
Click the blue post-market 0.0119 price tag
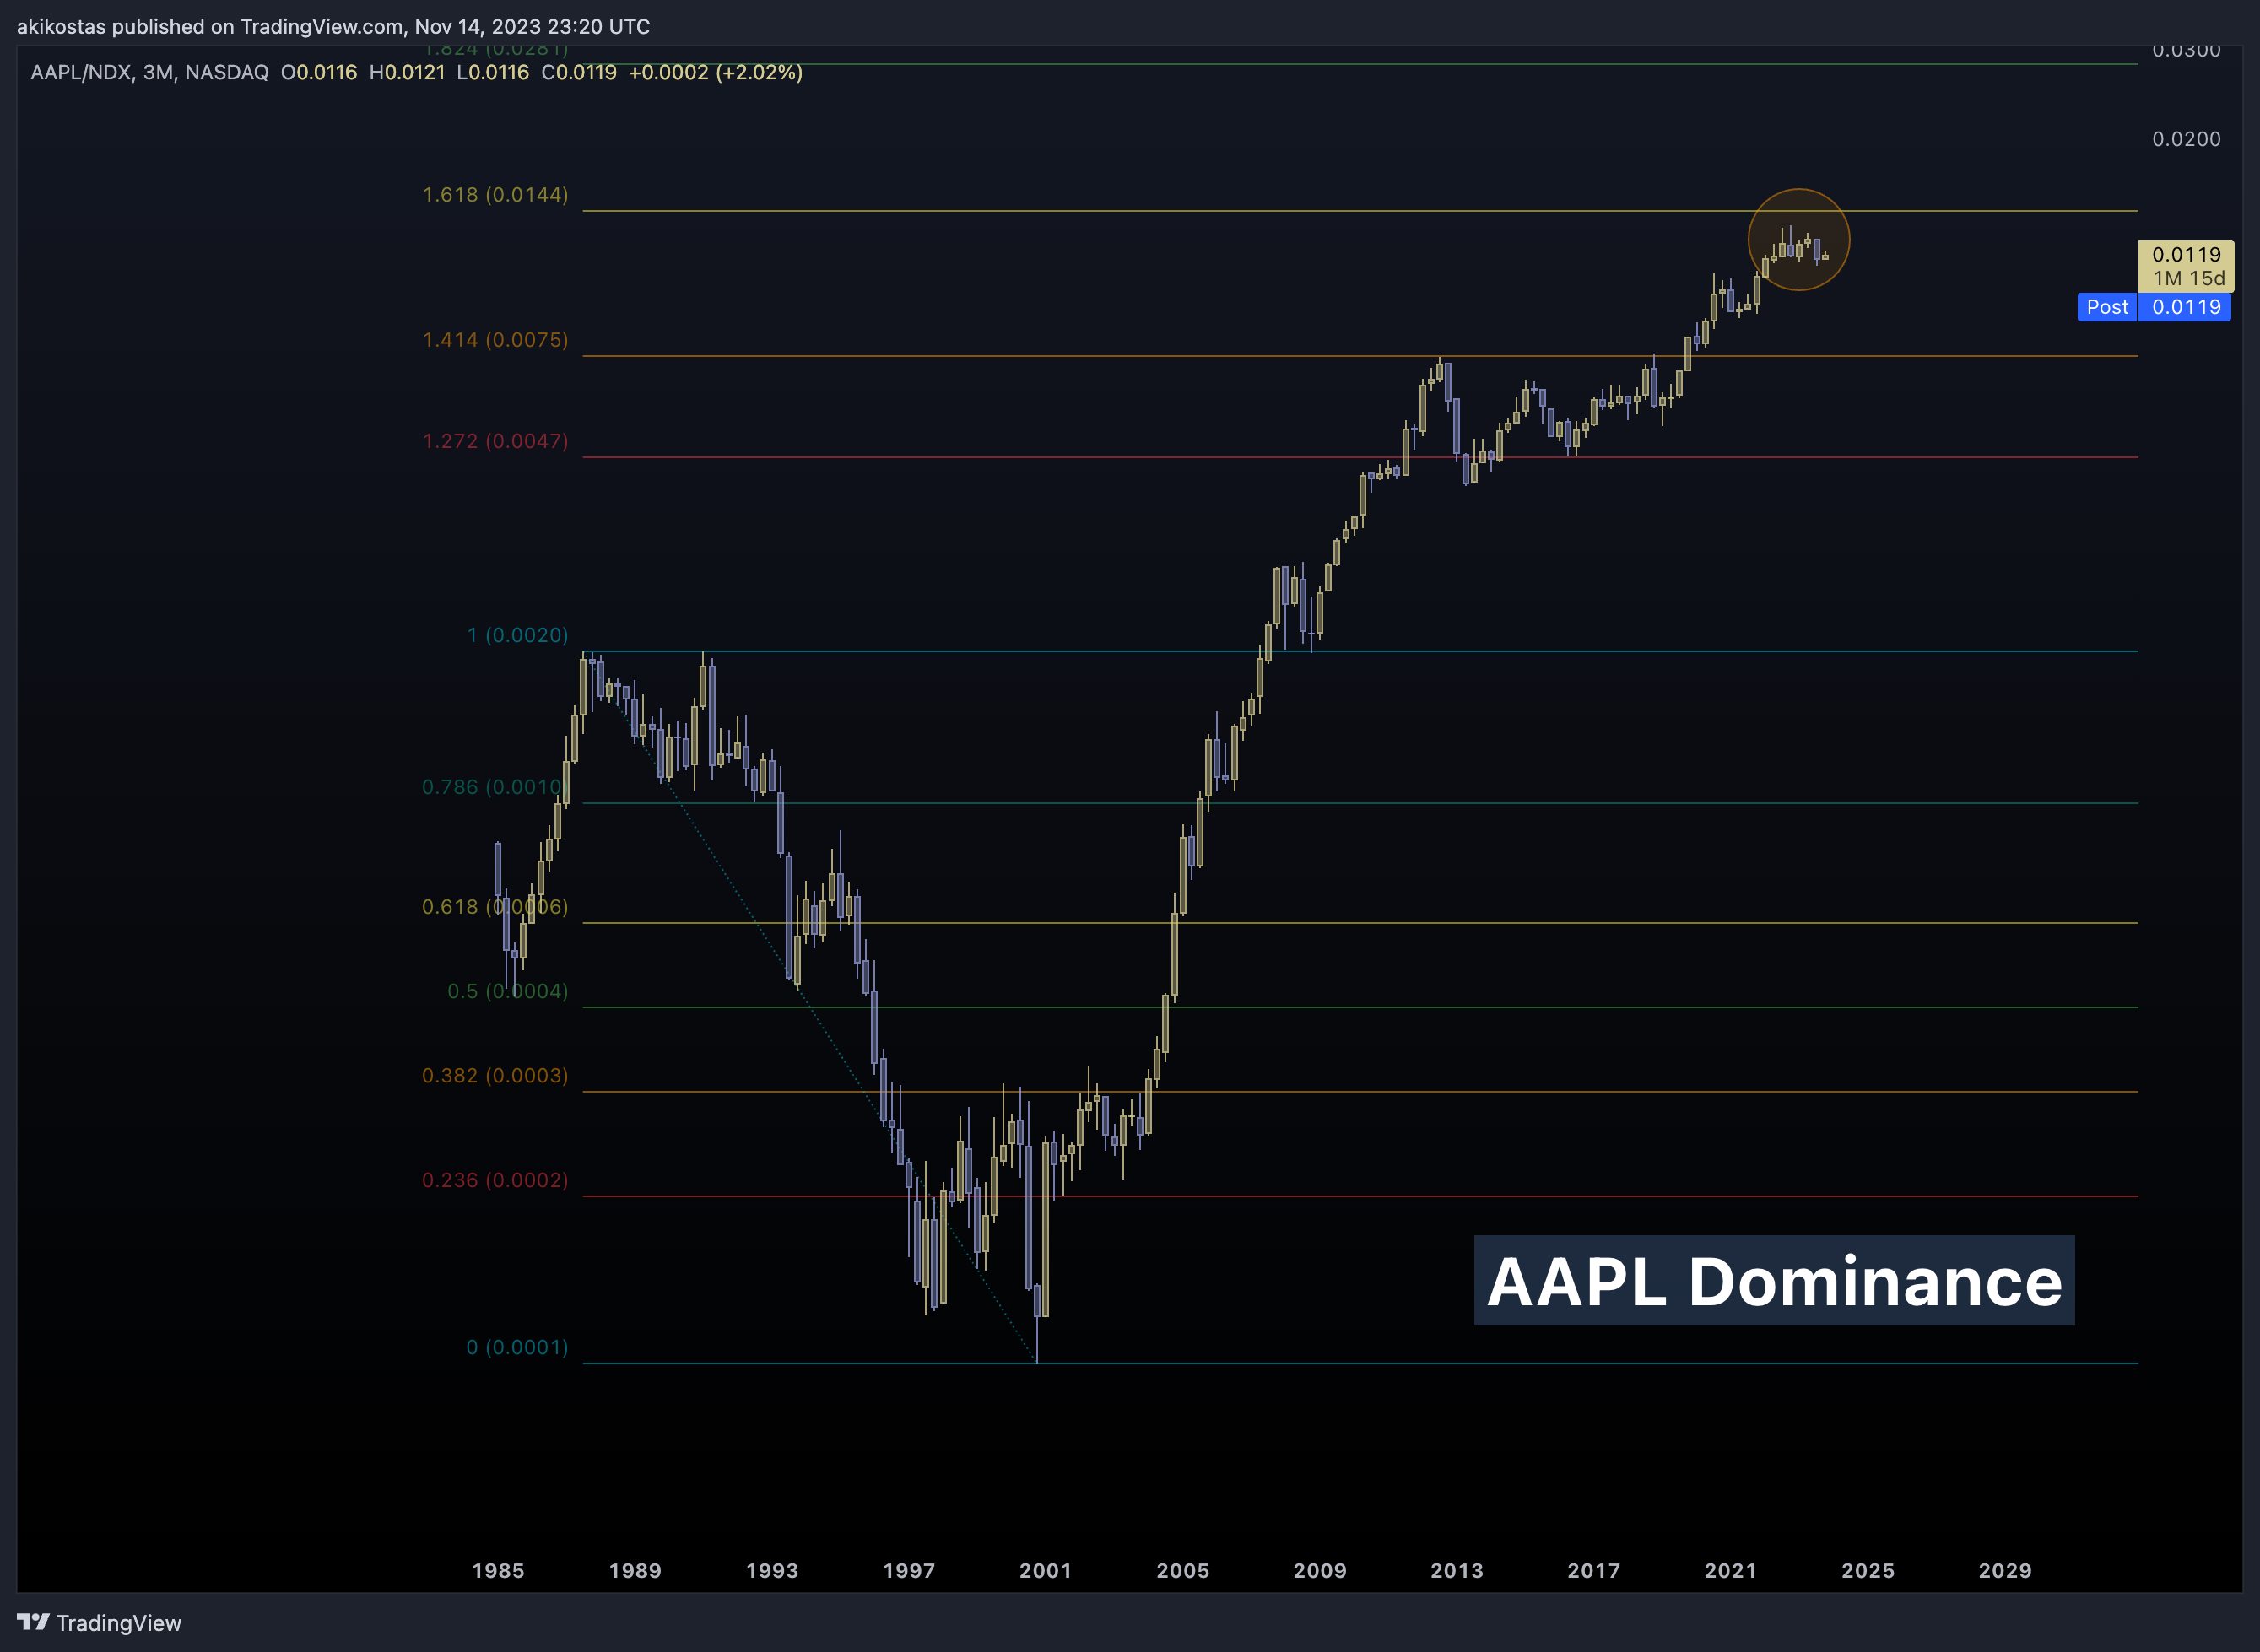pos(2185,307)
